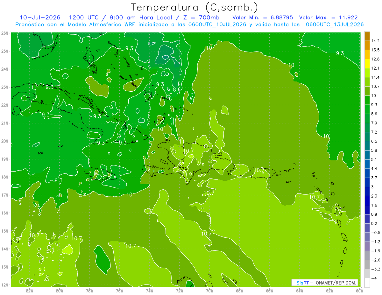The width and height of the screenshot is (382, 295).
Task: Select the '0600UTC_13JUL2026' valid-until timestamp
Action: pyautogui.click(x=335, y=25)
